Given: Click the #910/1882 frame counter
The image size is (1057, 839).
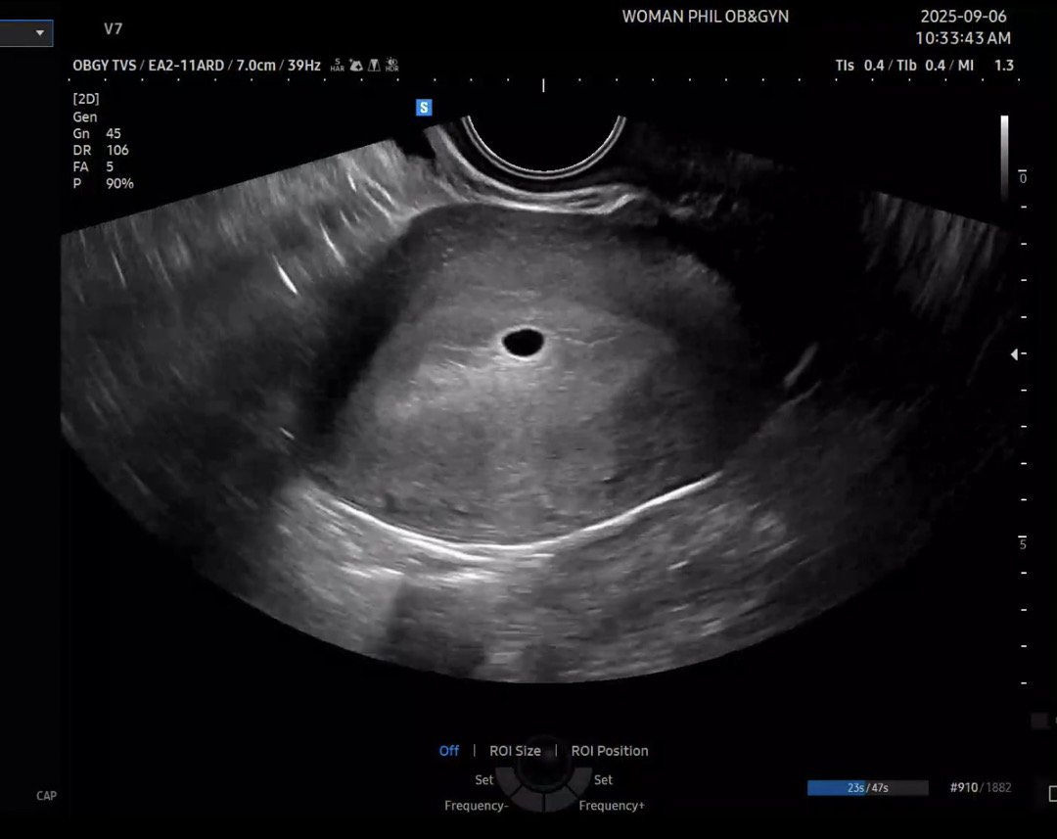Looking at the screenshot, I should tap(980, 788).
